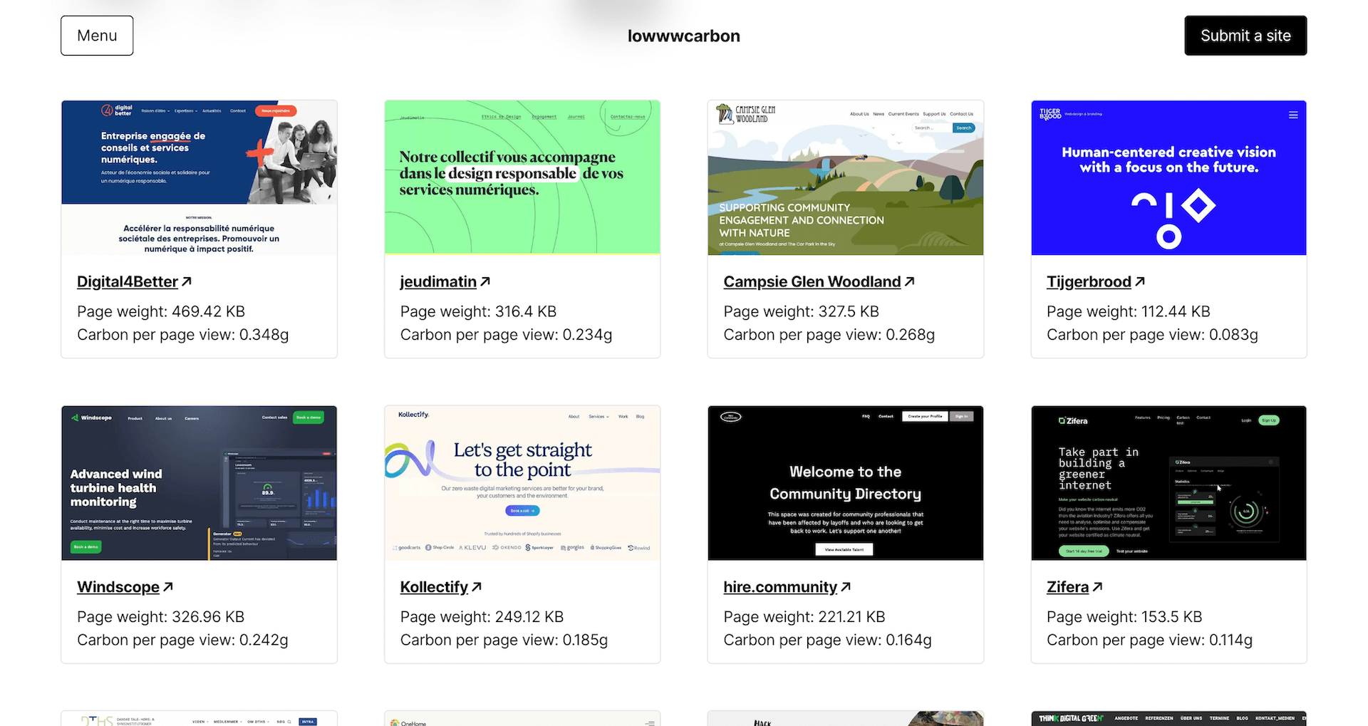Select the green jeudimatin screenshot thumbnail
The image size is (1368, 726).
click(522, 177)
